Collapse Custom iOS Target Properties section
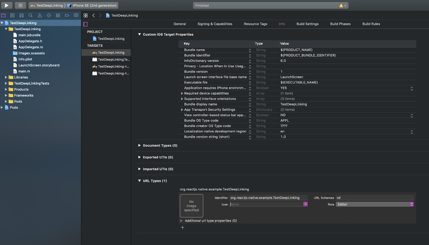 coord(139,34)
